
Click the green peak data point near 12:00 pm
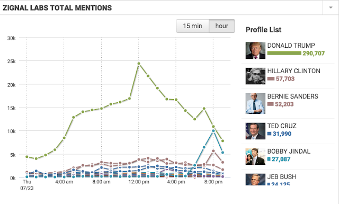pyautogui.click(x=139, y=64)
